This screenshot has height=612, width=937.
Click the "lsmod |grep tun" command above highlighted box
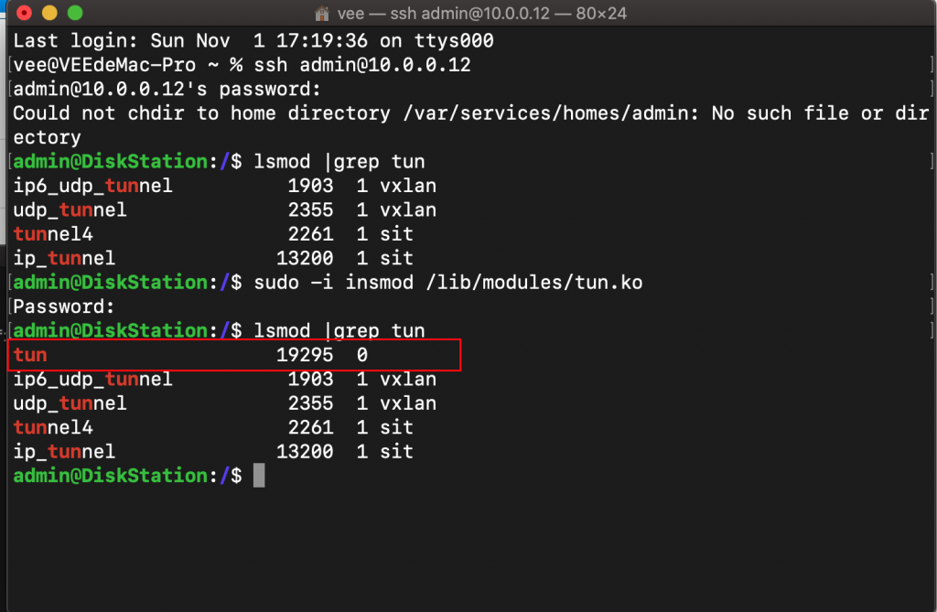pos(339,331)
